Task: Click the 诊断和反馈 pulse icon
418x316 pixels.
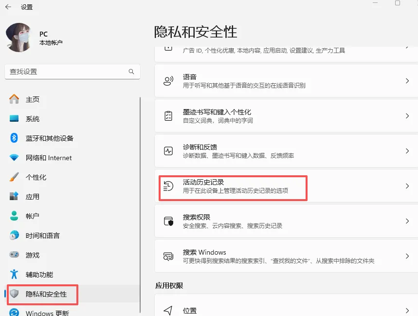Action: 168,151
